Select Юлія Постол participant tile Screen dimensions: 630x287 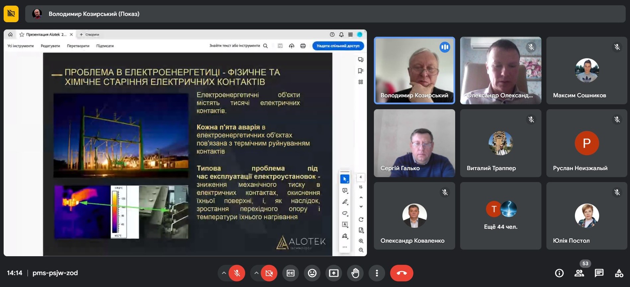pyautogui.click(x=587, y=216)
